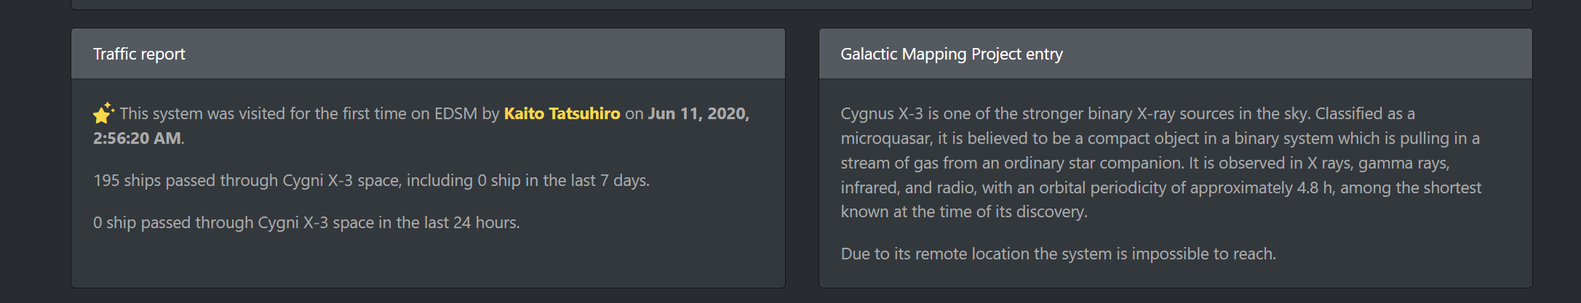Click the Galactic Mapping Project entry header

coord(1175,54)
